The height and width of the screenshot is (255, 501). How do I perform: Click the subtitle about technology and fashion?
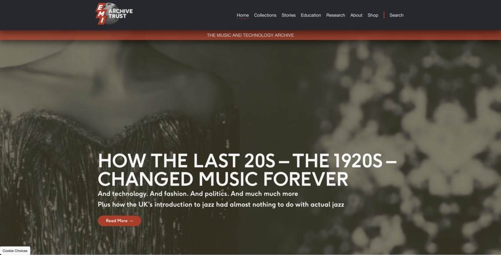click(x=198, y=194)
